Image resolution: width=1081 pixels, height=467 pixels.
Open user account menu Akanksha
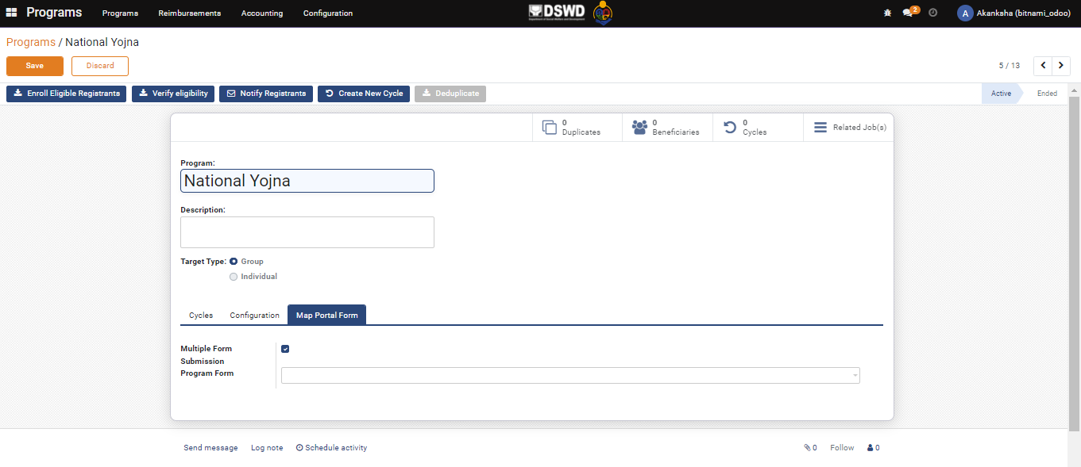pos(1013,13)
